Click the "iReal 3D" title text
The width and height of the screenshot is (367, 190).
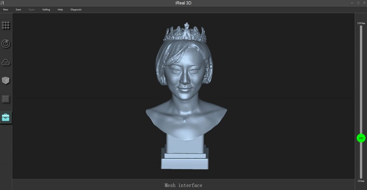click(x=183, y=3)
